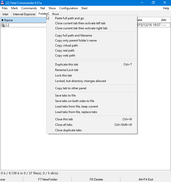Click the F7 NewFolder button
The image size is (171, 182).
point(48,179)
